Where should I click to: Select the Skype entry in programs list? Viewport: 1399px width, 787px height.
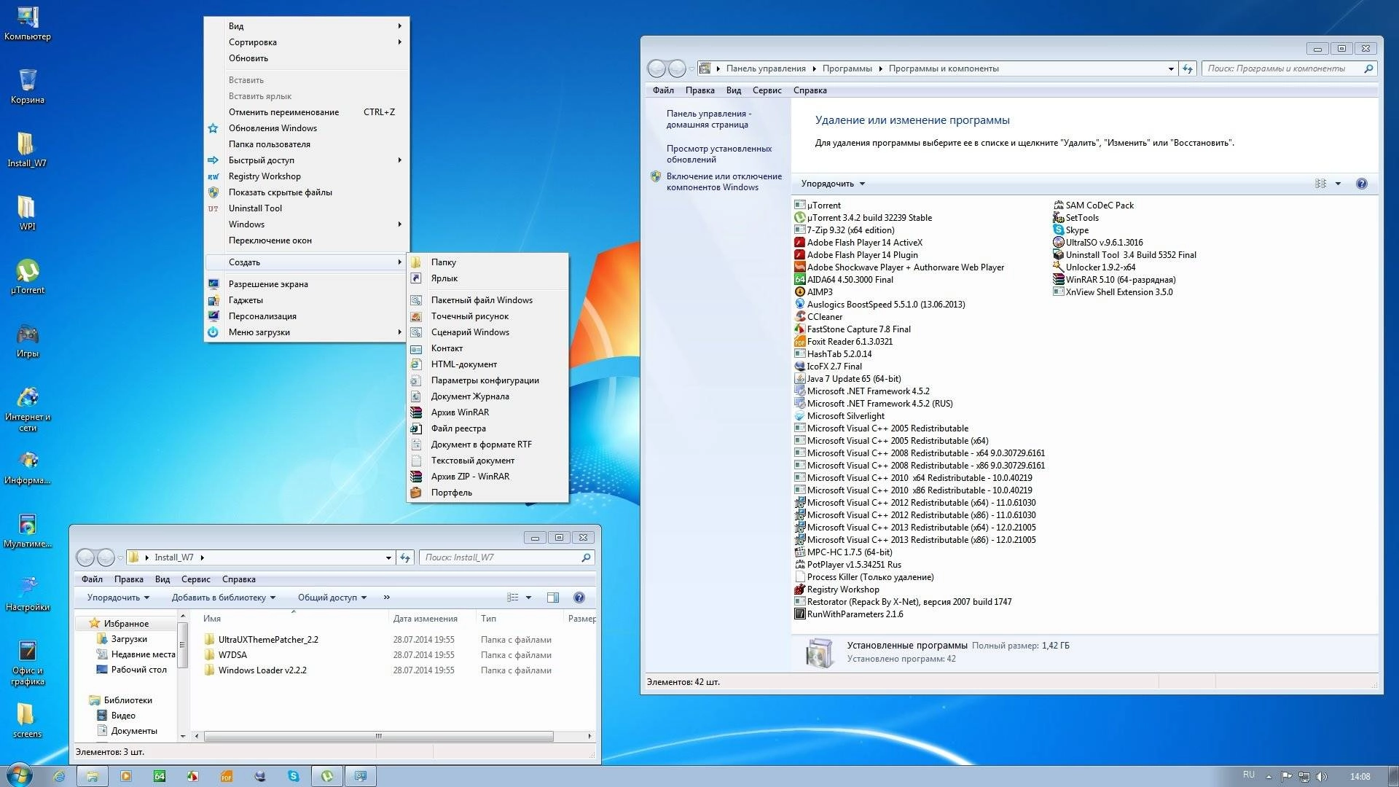pos(1070,230)
